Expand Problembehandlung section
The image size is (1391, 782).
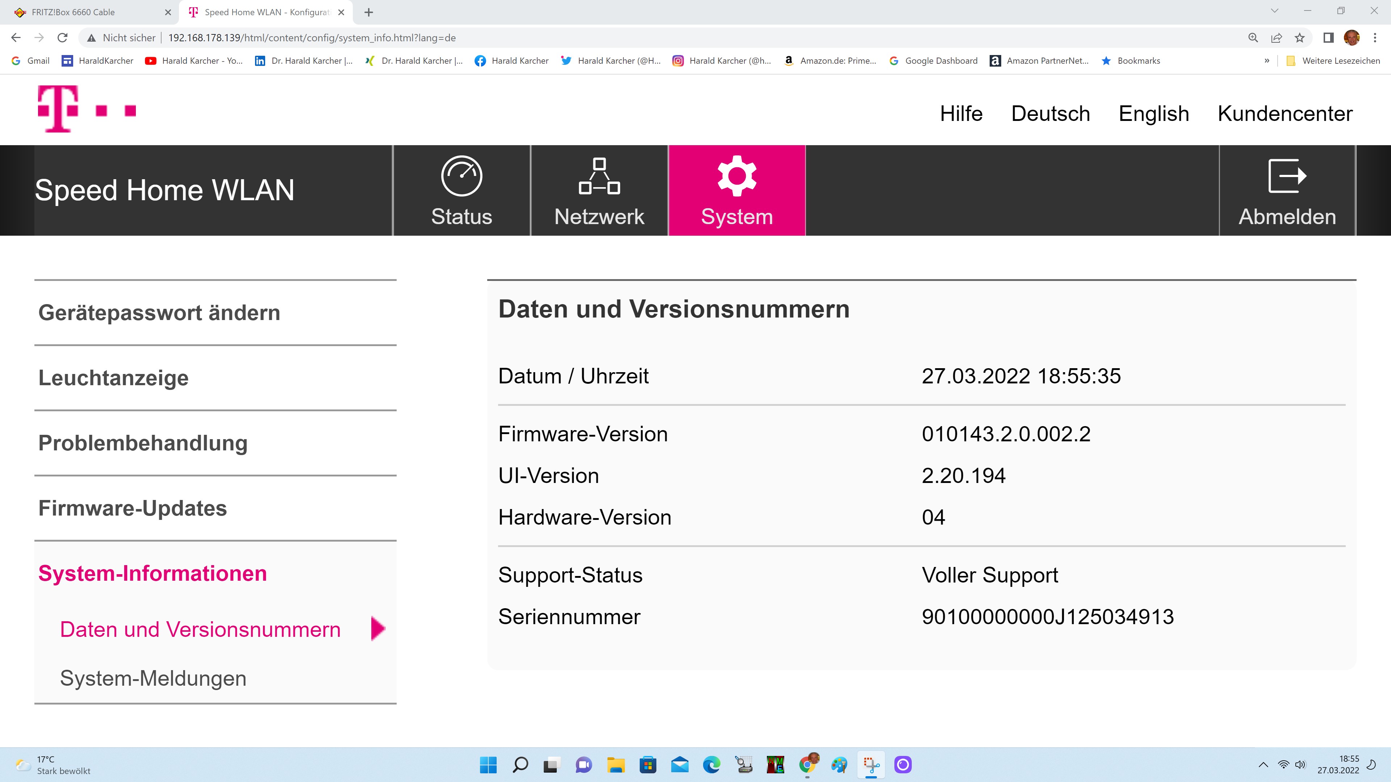pyautogui.click(x=143, y=443)
